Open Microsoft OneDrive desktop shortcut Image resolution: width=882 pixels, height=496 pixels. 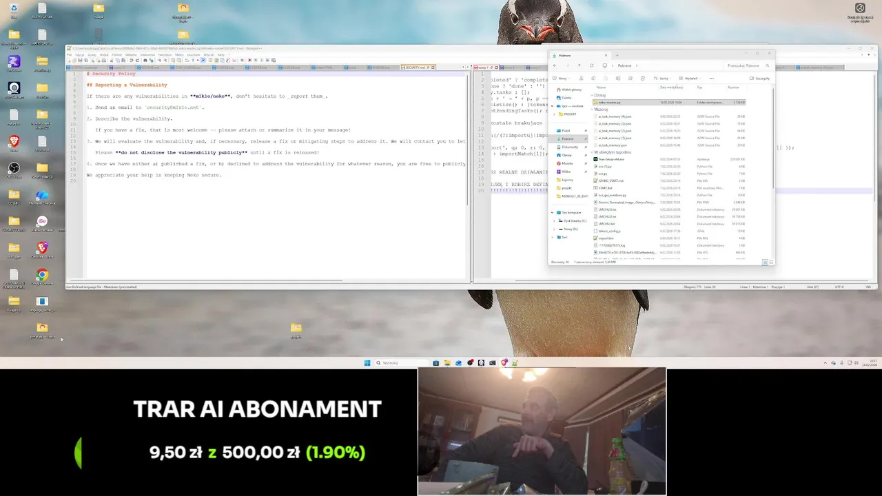click(42, 198)
